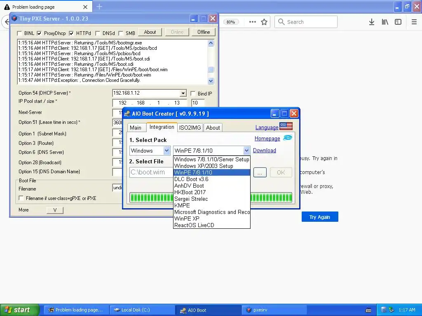Screen dimensions: 422x316
Task: Click the log scroll up arrow
Action: pyautogui.click(x=211, y=43)
